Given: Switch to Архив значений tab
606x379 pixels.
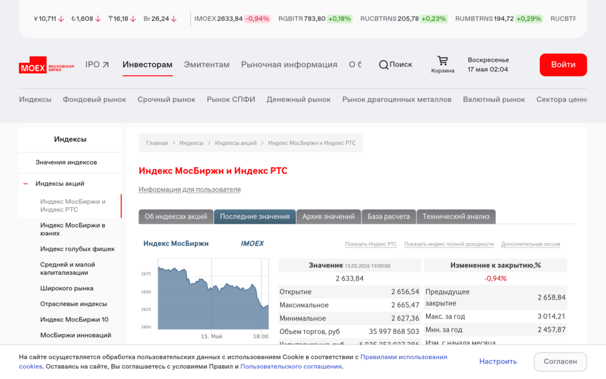Looking at the screenshot, I should 328,217.
